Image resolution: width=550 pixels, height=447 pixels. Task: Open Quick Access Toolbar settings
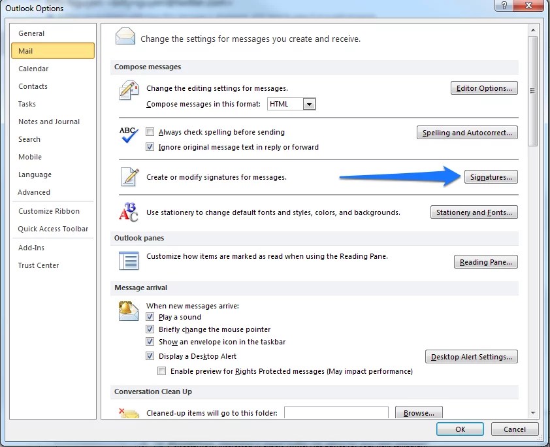53,229
